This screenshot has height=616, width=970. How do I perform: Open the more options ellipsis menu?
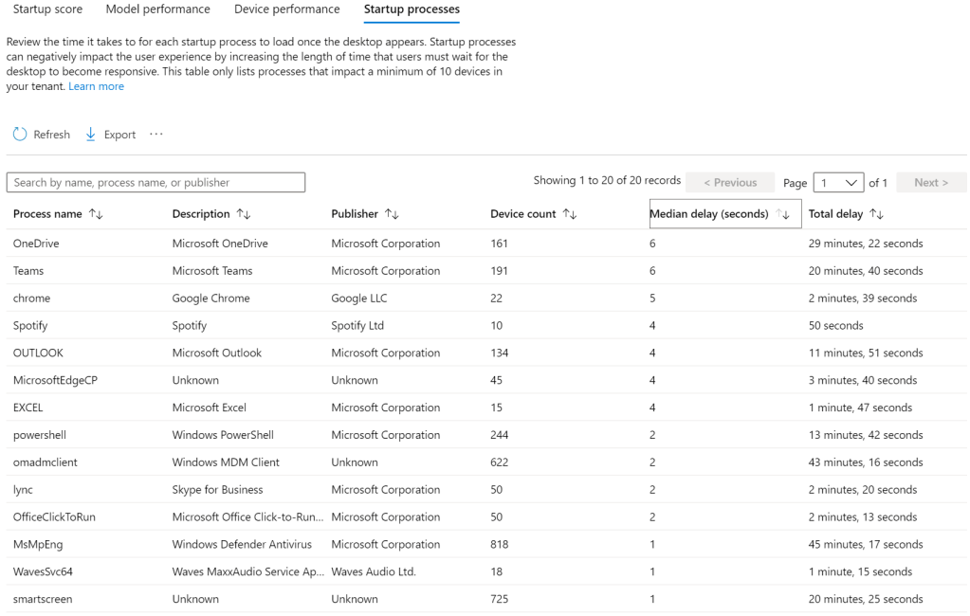click(156, 135)
